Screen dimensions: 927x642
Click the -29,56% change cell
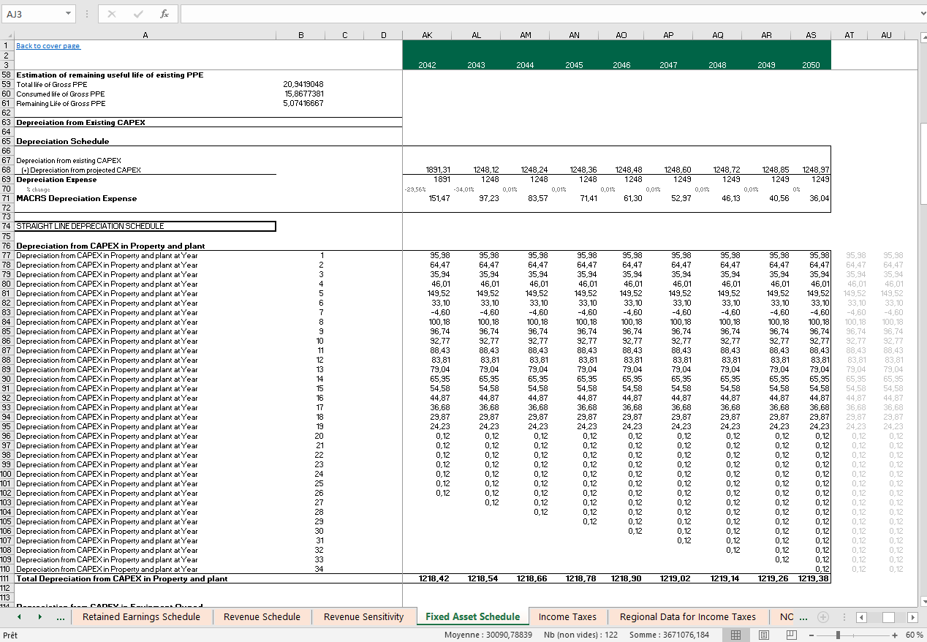coord(415,189)
